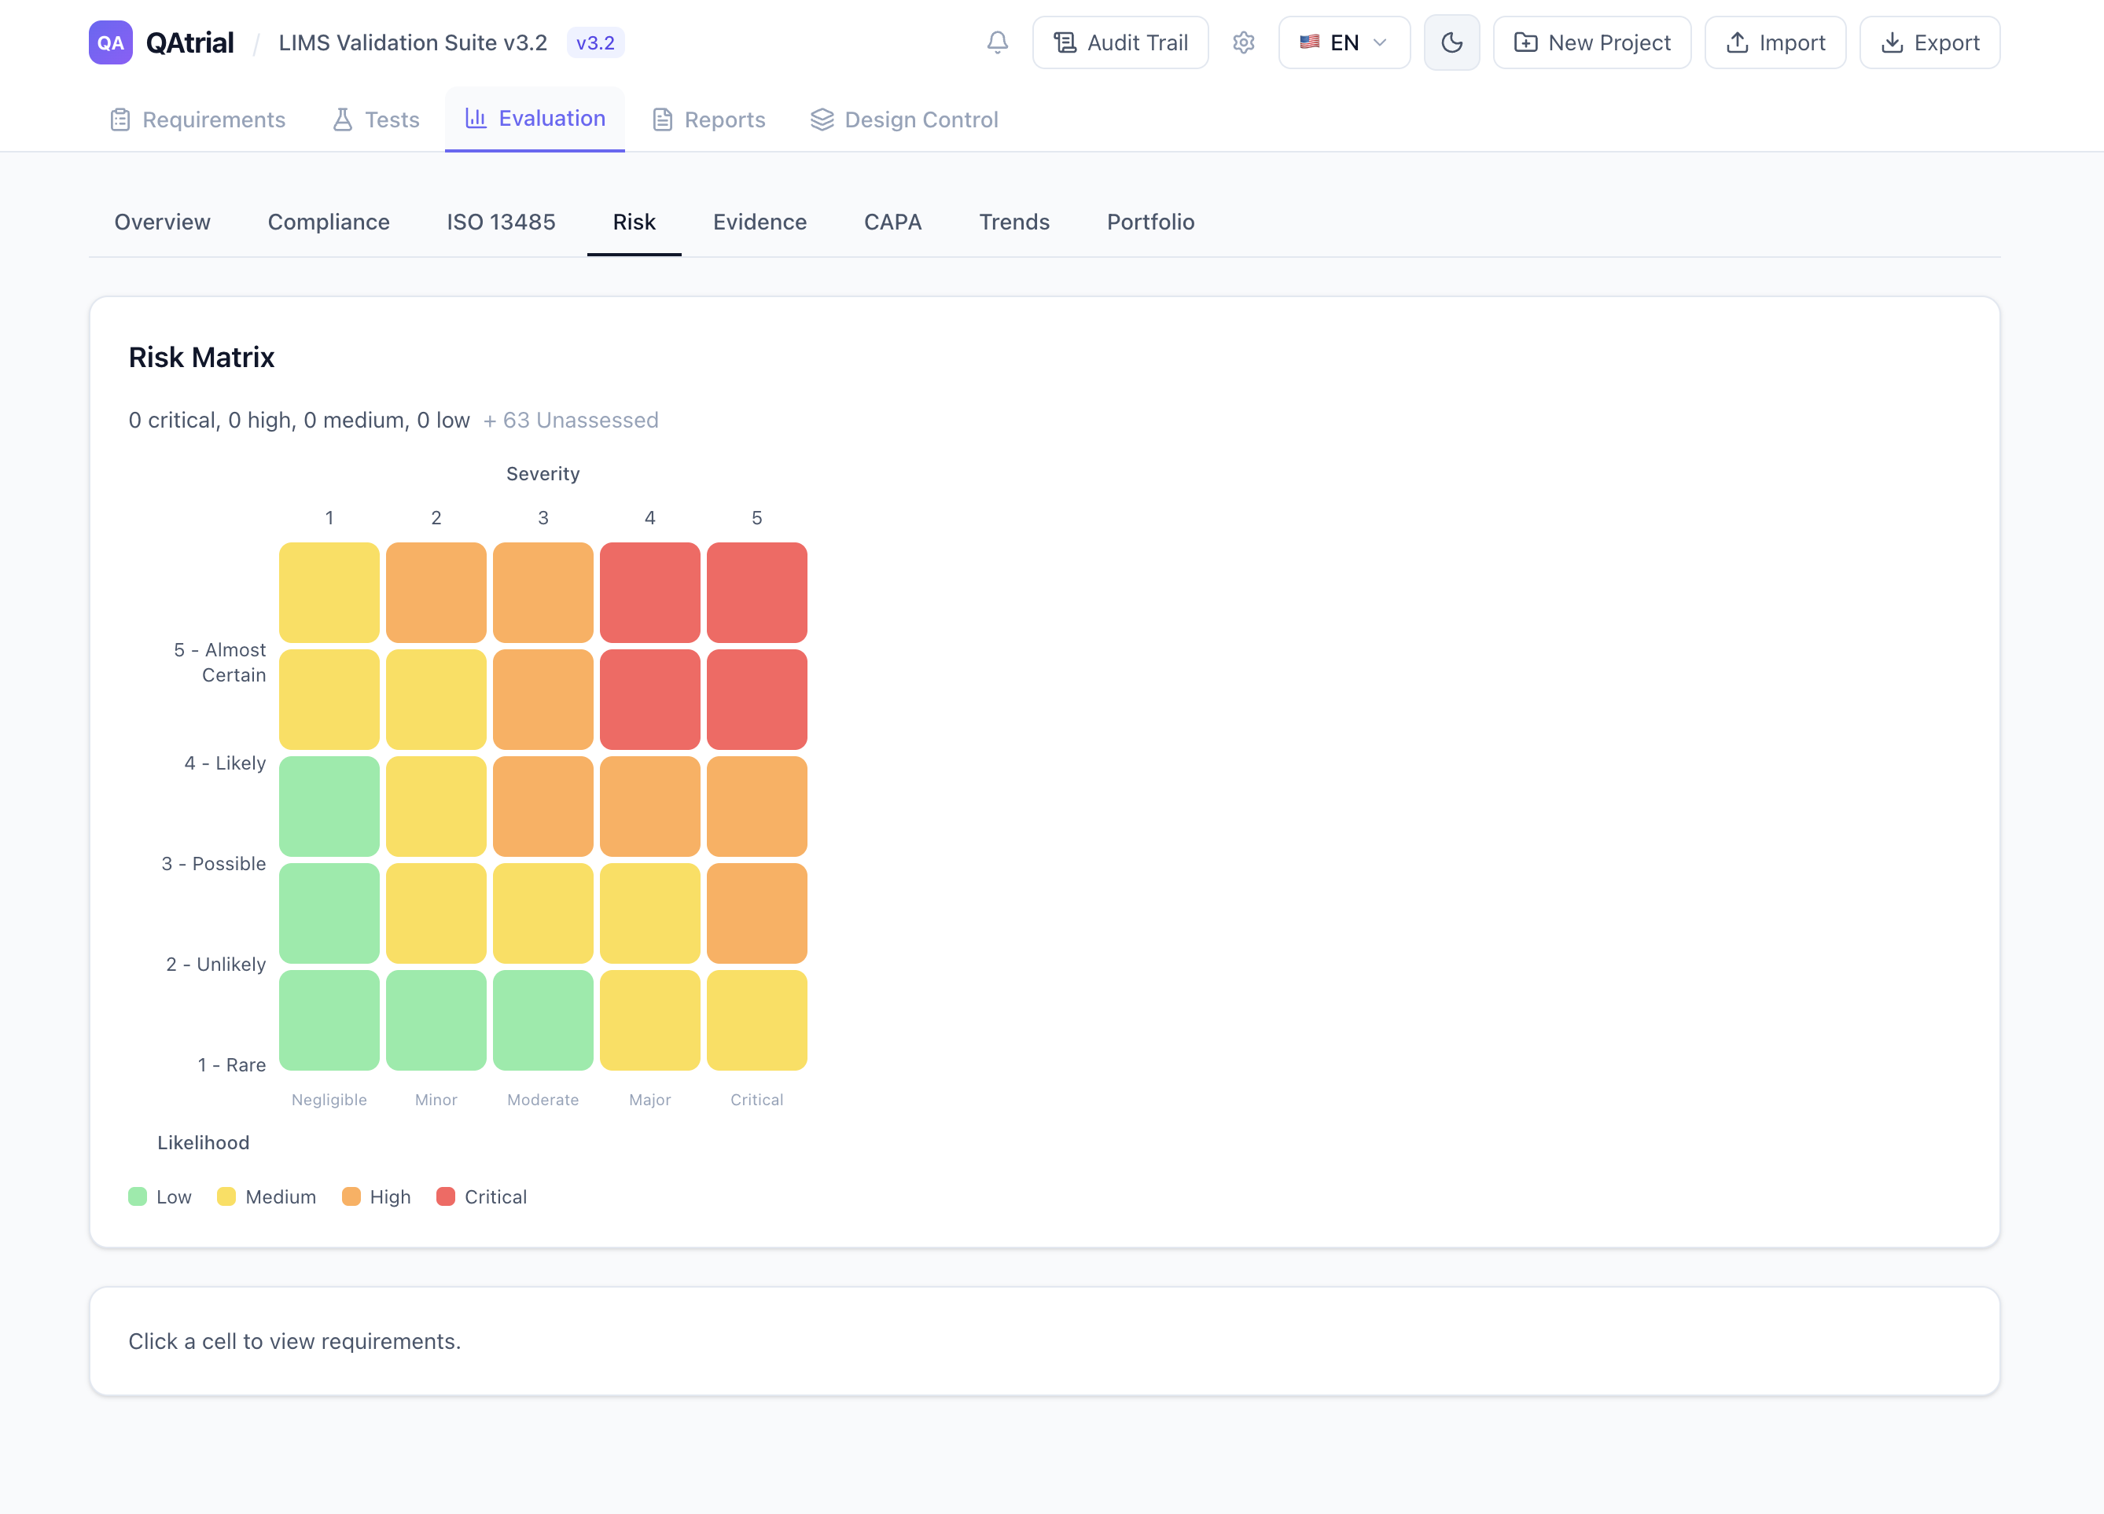
Task: Open the Design Control section
Action: tap(903, 119)
